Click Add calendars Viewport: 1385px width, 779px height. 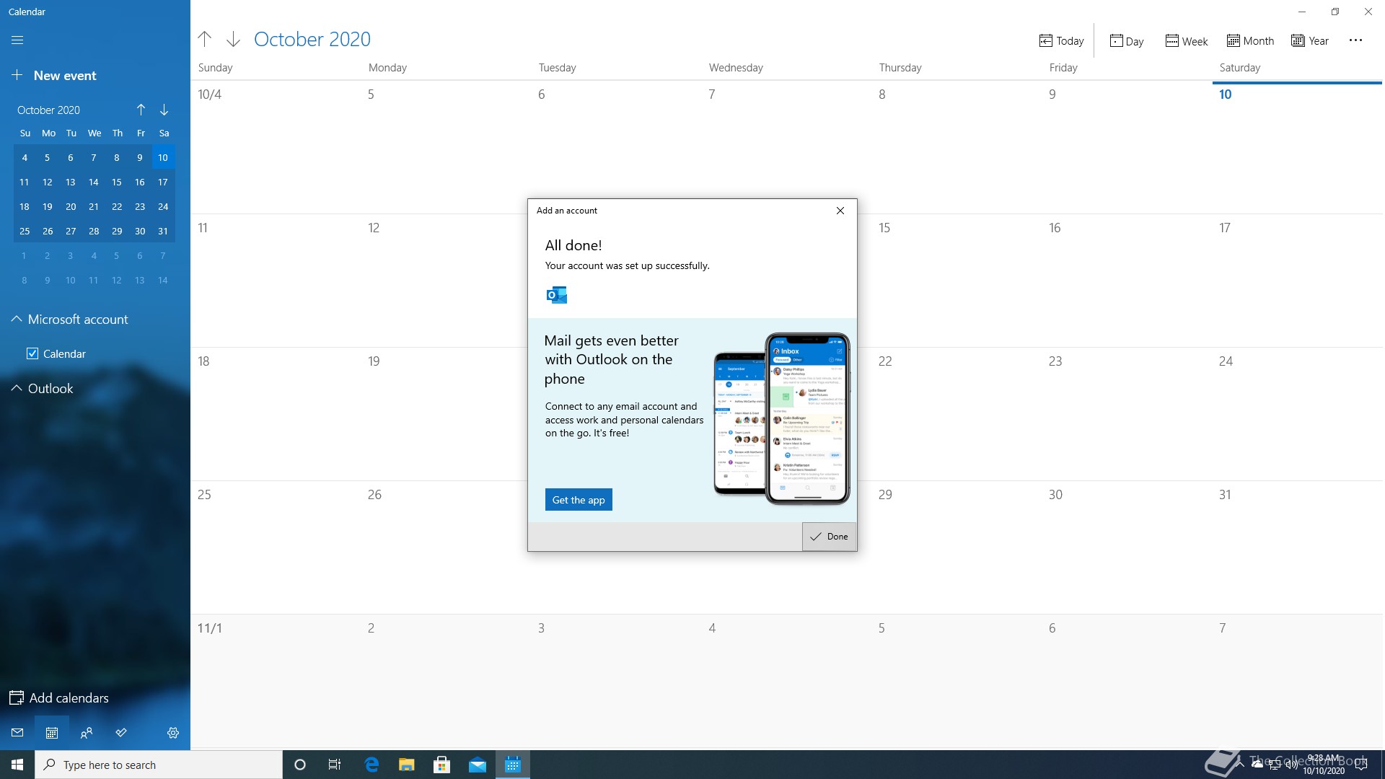(x=59, y=698)
